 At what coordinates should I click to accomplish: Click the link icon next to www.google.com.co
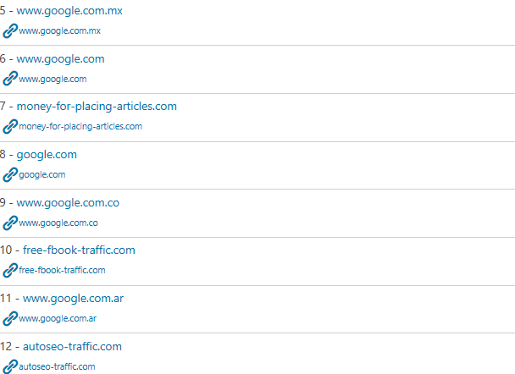(10, 223)
